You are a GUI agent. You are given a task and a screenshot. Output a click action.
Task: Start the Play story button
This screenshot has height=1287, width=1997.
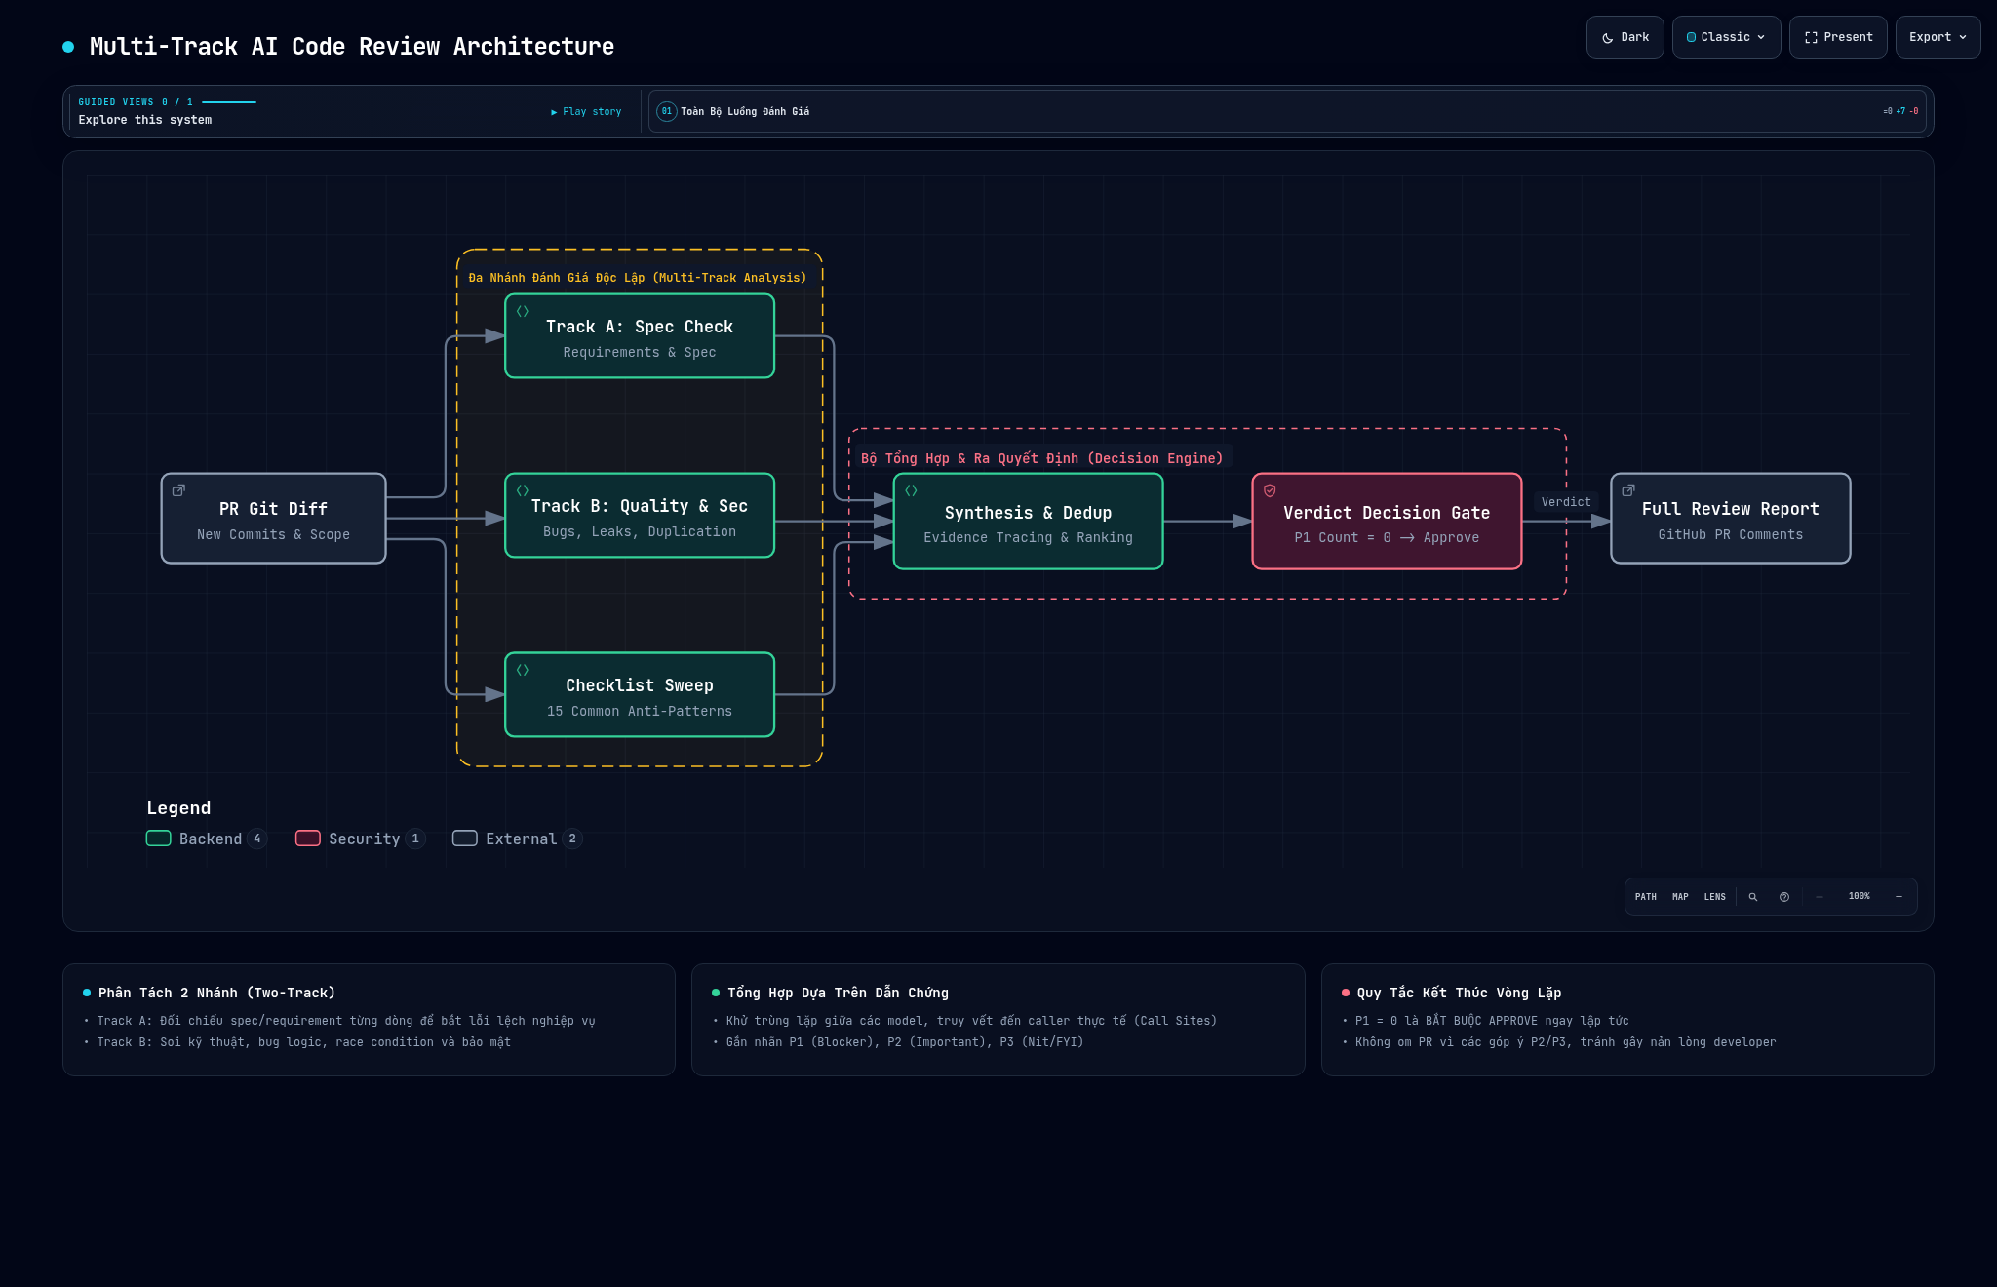(586, 112)
